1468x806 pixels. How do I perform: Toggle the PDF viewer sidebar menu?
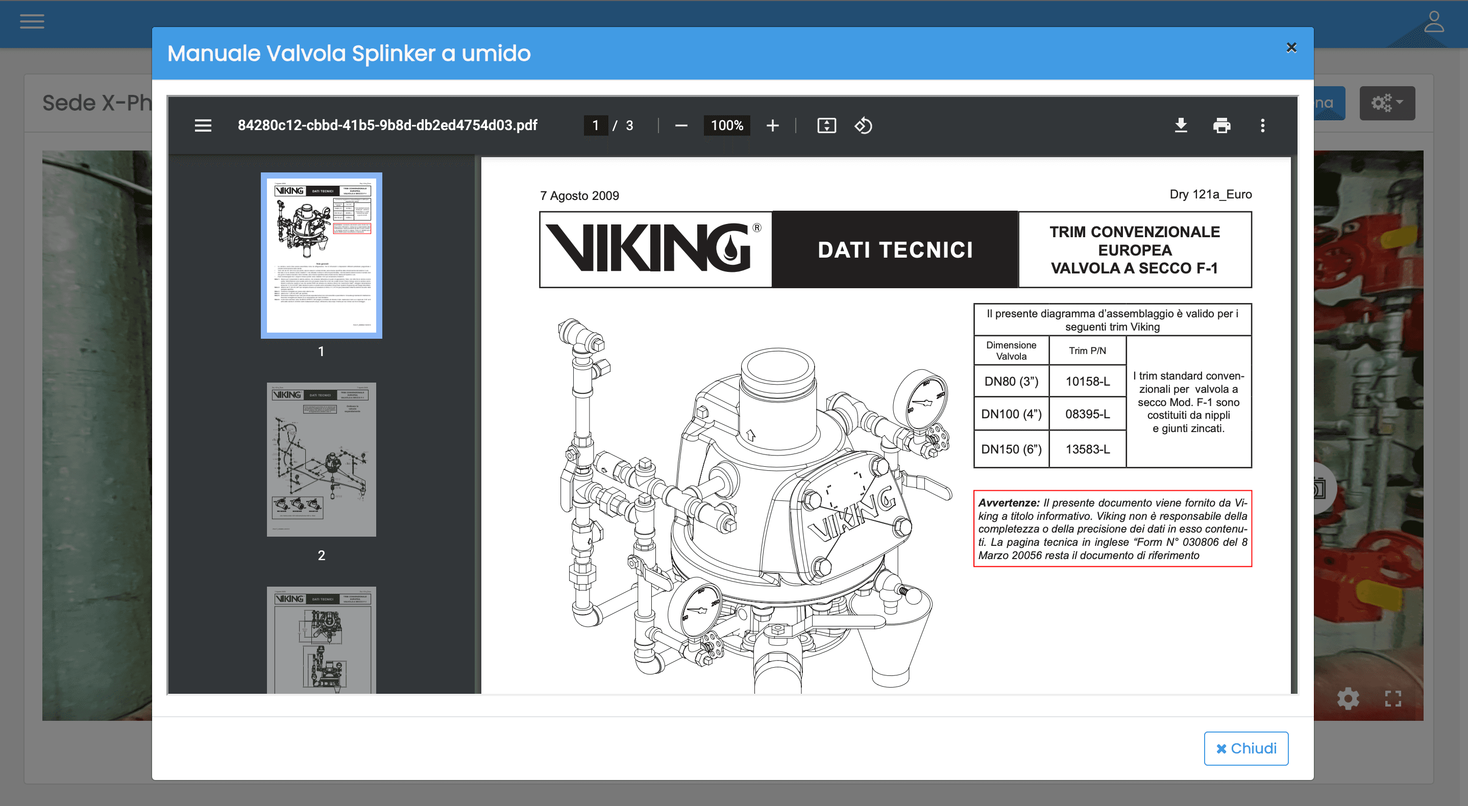click(203, 125)
